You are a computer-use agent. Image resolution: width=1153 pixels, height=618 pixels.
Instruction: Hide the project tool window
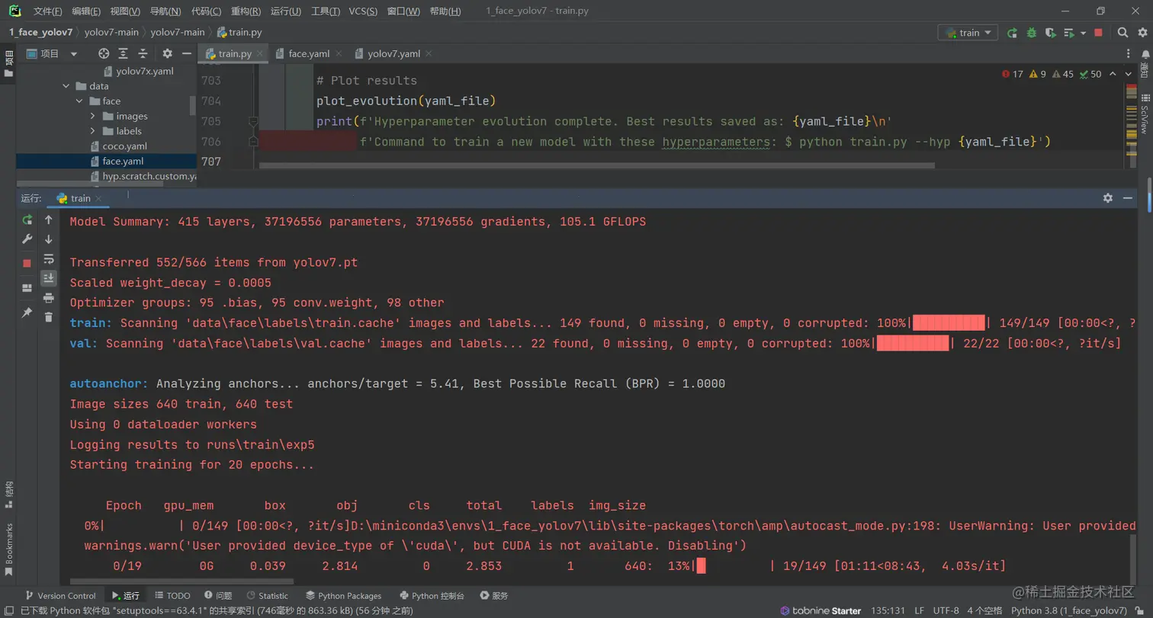[187, 53]
